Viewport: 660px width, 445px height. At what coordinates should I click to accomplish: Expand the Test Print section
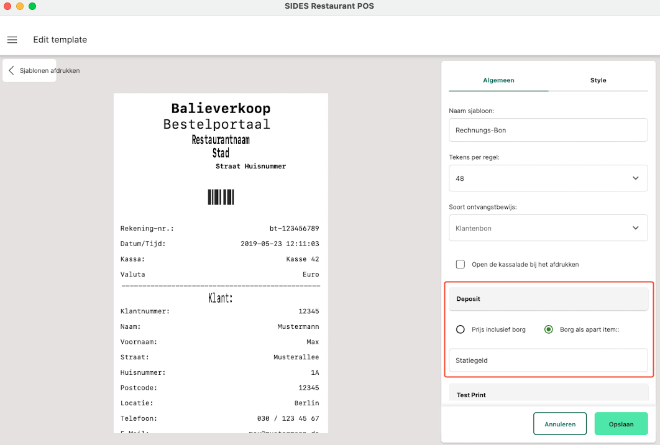point(548,395)
